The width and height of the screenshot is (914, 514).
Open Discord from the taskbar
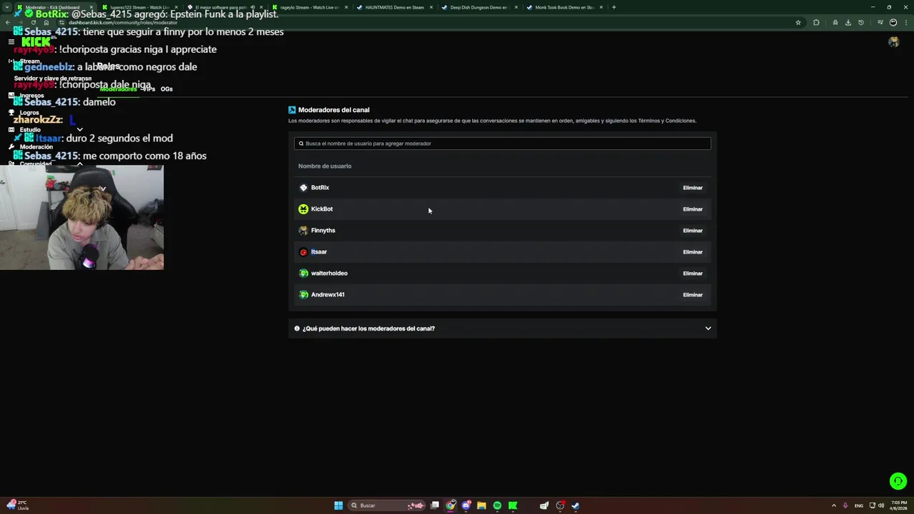point(466,505)
